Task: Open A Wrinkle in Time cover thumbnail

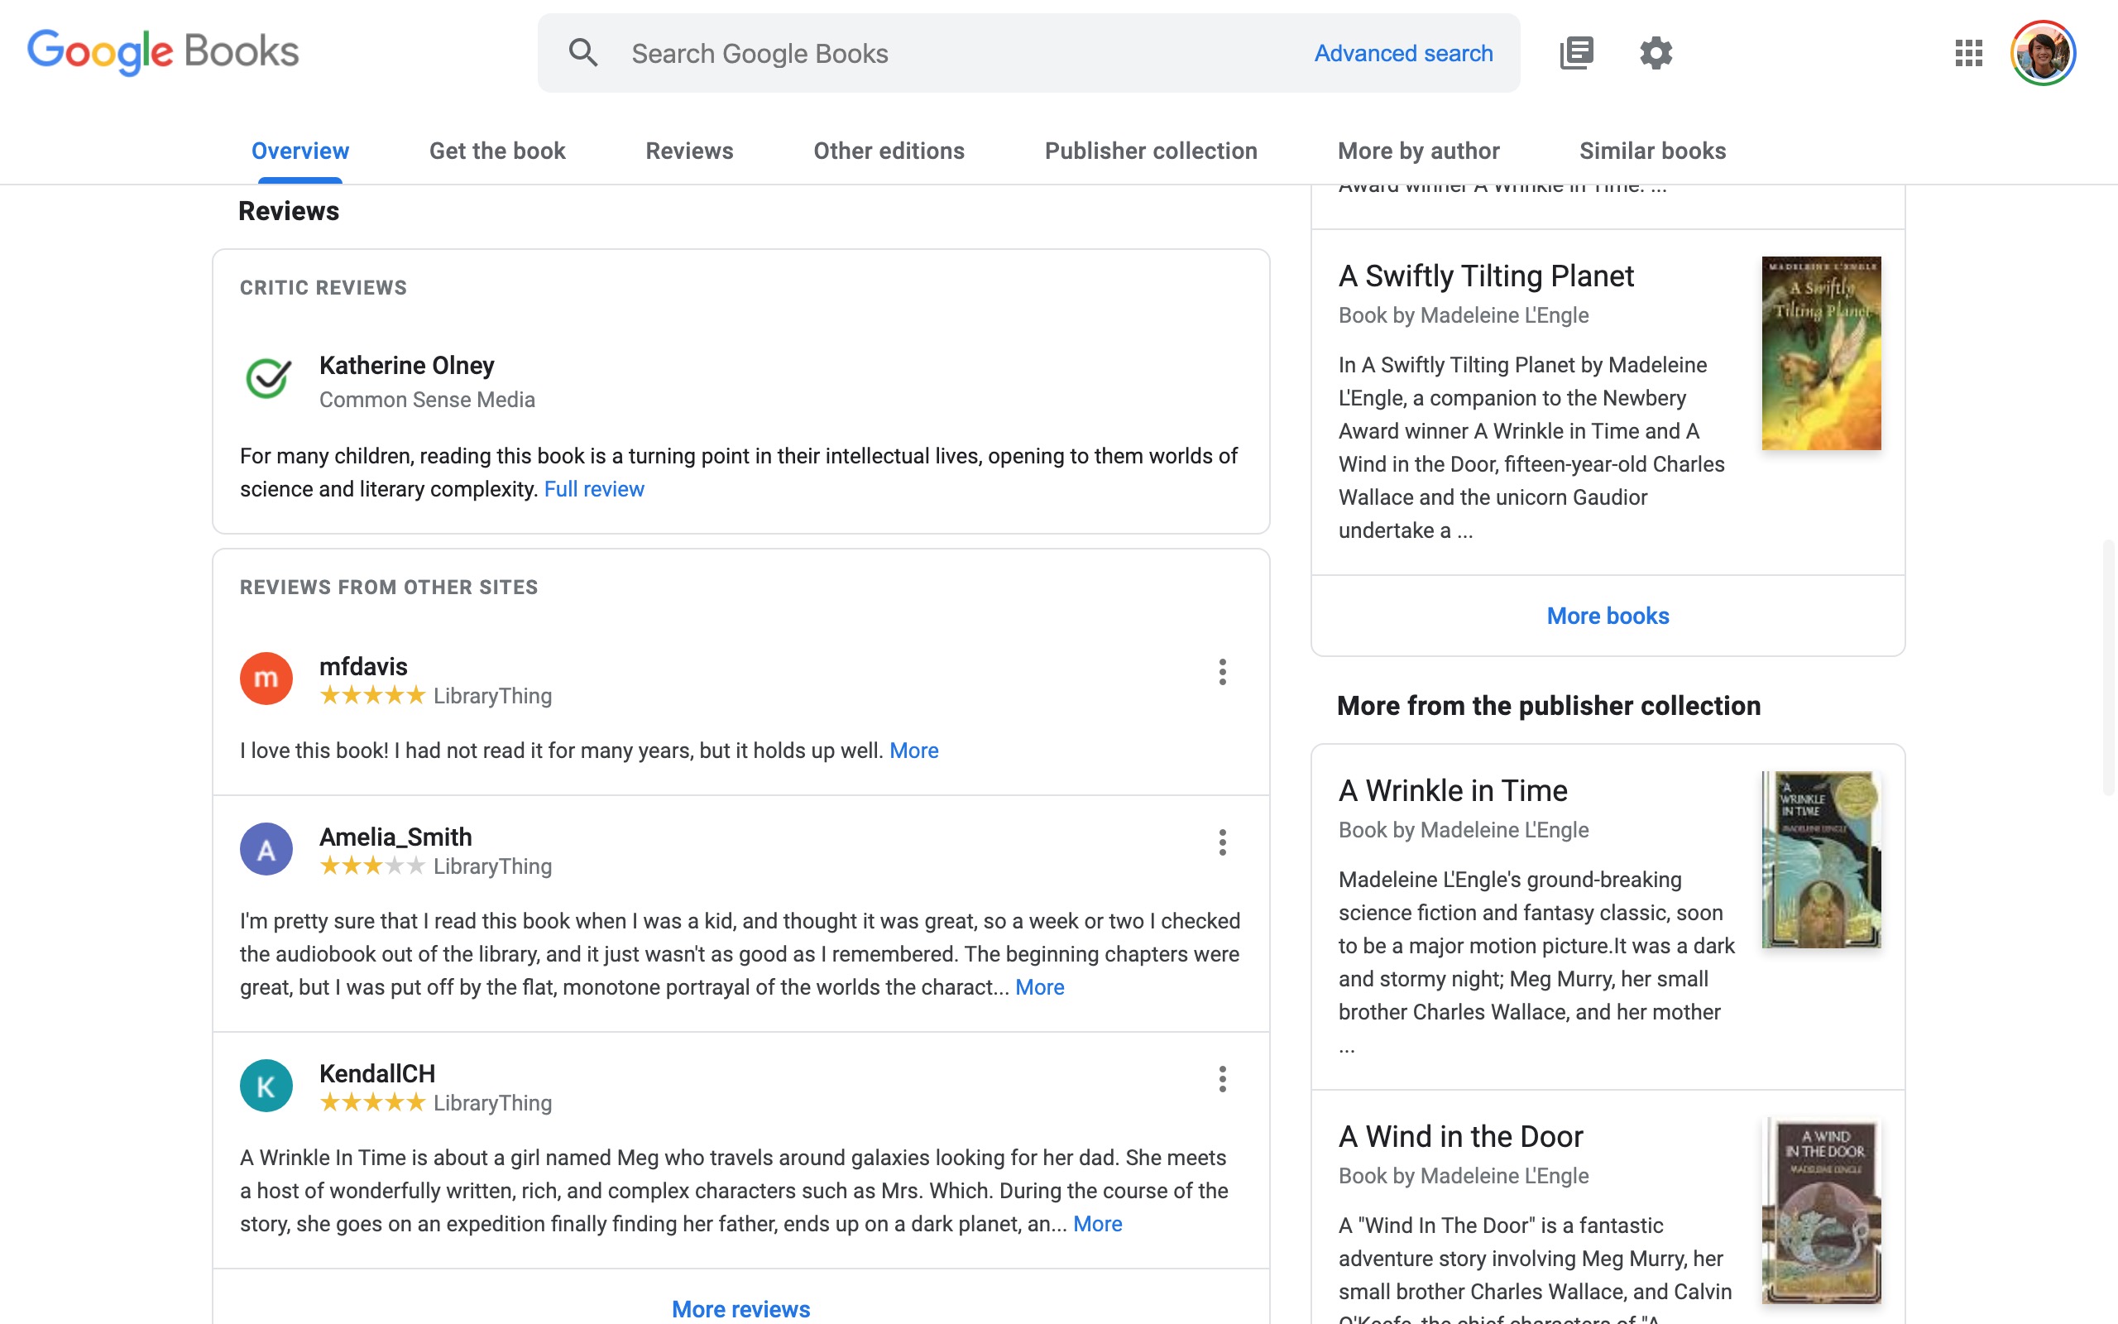Action: pyautogui.click(x=1820, y=859)
